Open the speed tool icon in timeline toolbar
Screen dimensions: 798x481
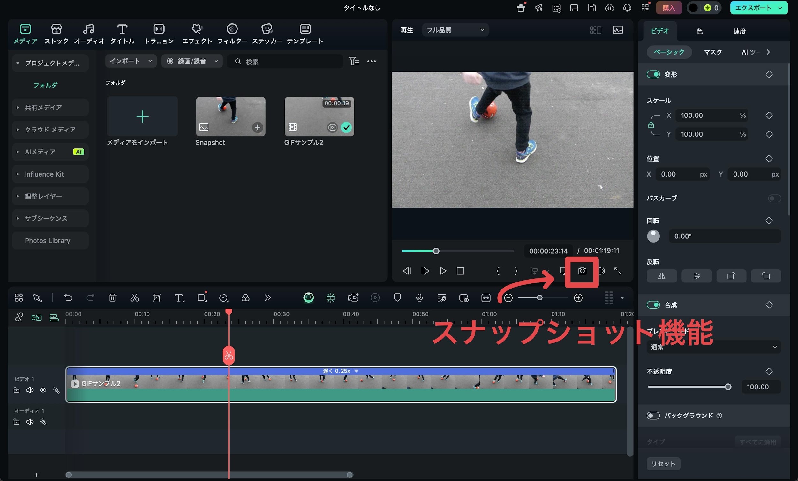click(223, 297)
